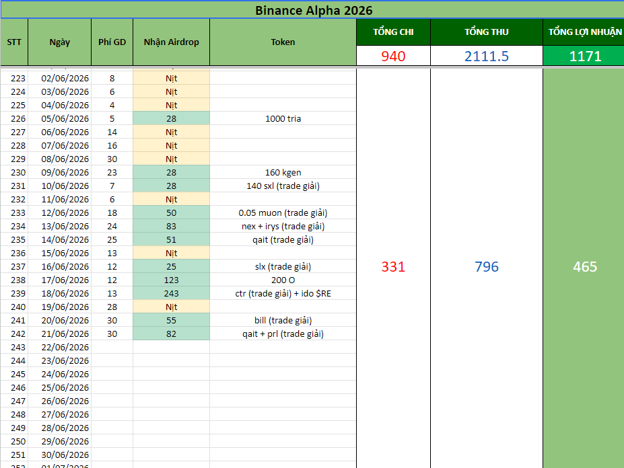The width and height of the screenshot is (624, 468).
Task: Select the total expense value 940
Action: [x=393, y=56]
